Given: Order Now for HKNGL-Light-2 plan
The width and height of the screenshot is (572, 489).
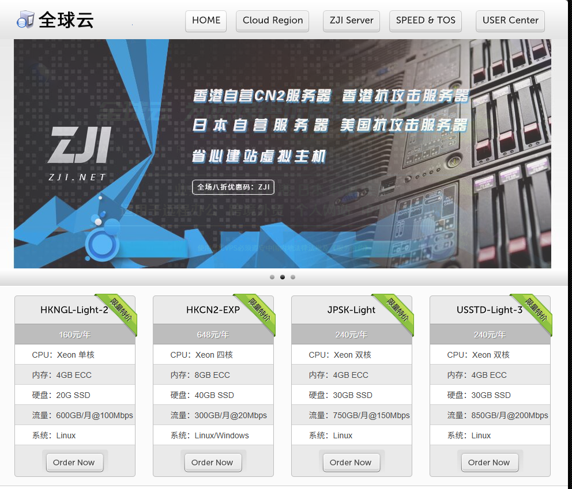Looking at the screenshot, I should tap(74, 463).
